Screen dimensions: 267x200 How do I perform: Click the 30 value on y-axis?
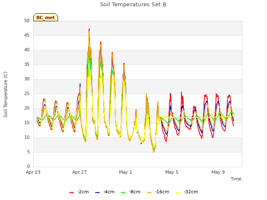27,79
